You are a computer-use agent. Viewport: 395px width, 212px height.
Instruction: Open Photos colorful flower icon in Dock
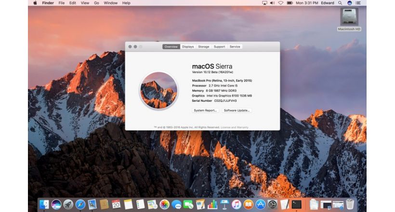(x=164, y=204)
